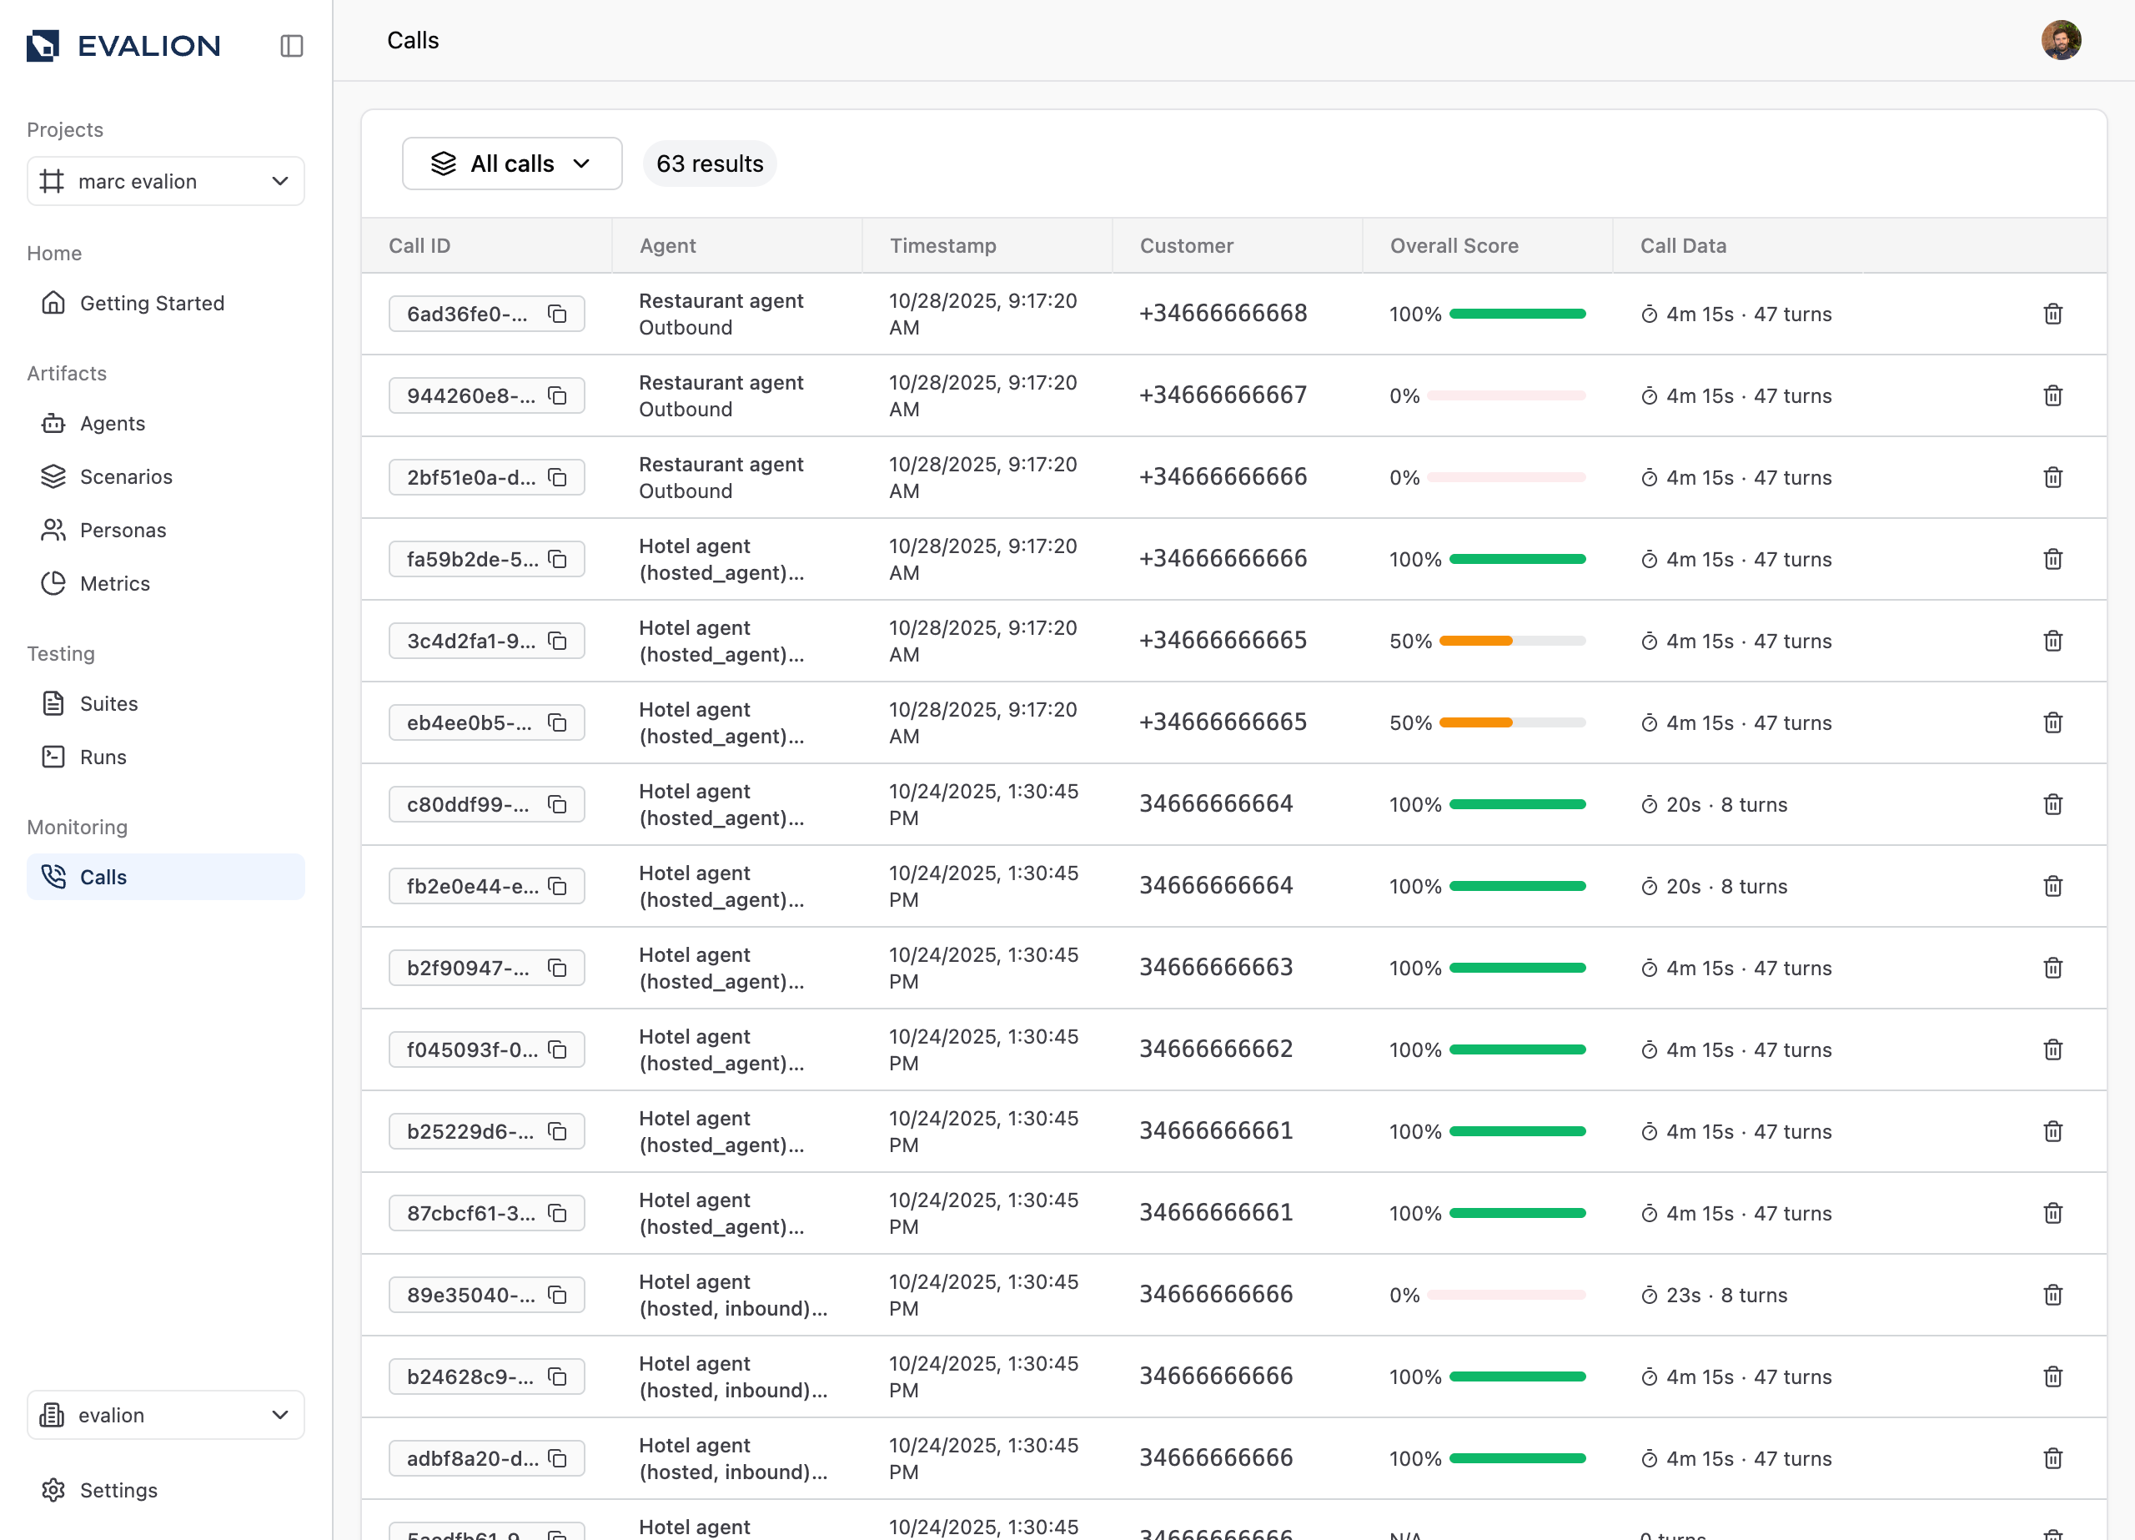Delete the call from customer +34666666668

coord(2052,314)
